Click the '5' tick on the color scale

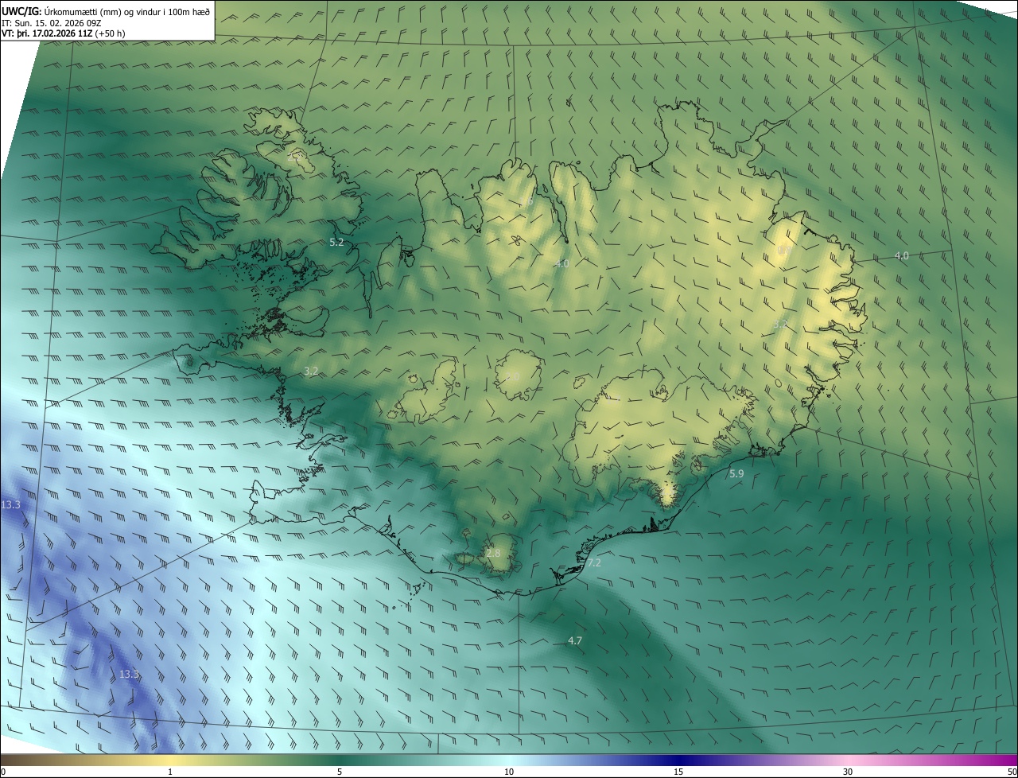[x=340, y=772]
